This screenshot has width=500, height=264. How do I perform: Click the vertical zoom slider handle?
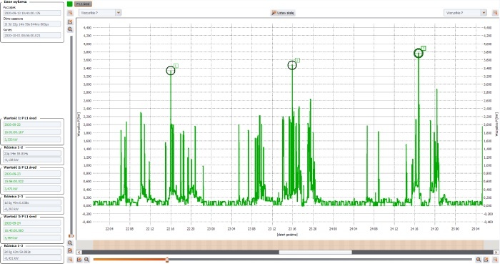click(x=71, y=236)
